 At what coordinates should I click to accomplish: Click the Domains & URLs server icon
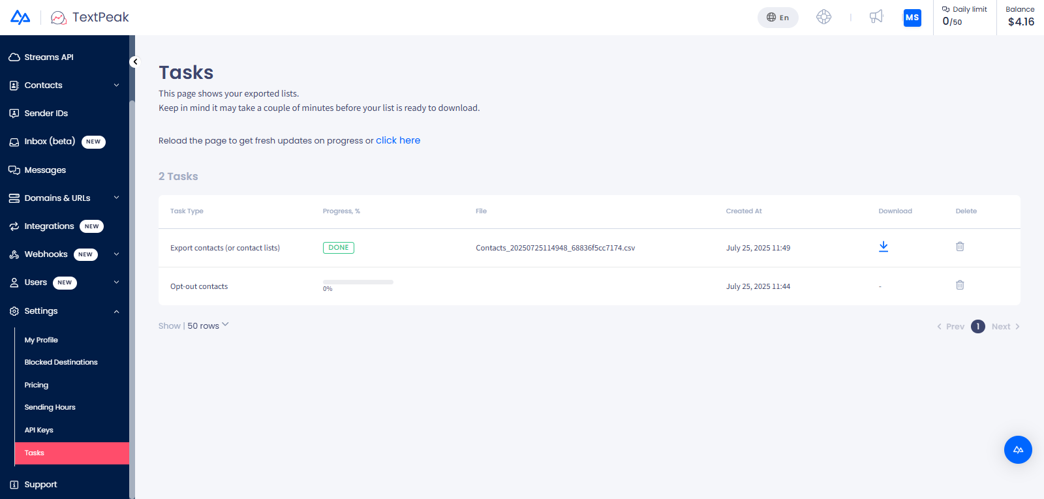14,198
